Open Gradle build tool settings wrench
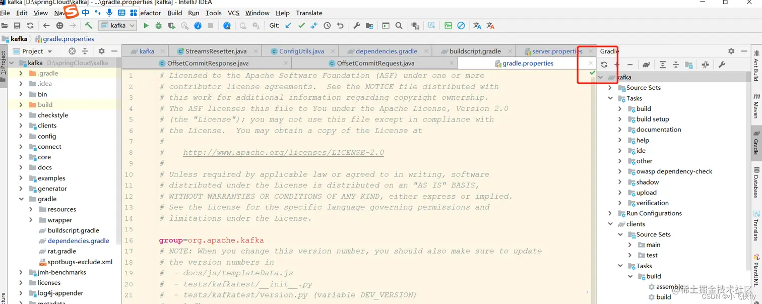Viewport: 762px width, 304px height. pyautogui.click(x=722, y=65)
